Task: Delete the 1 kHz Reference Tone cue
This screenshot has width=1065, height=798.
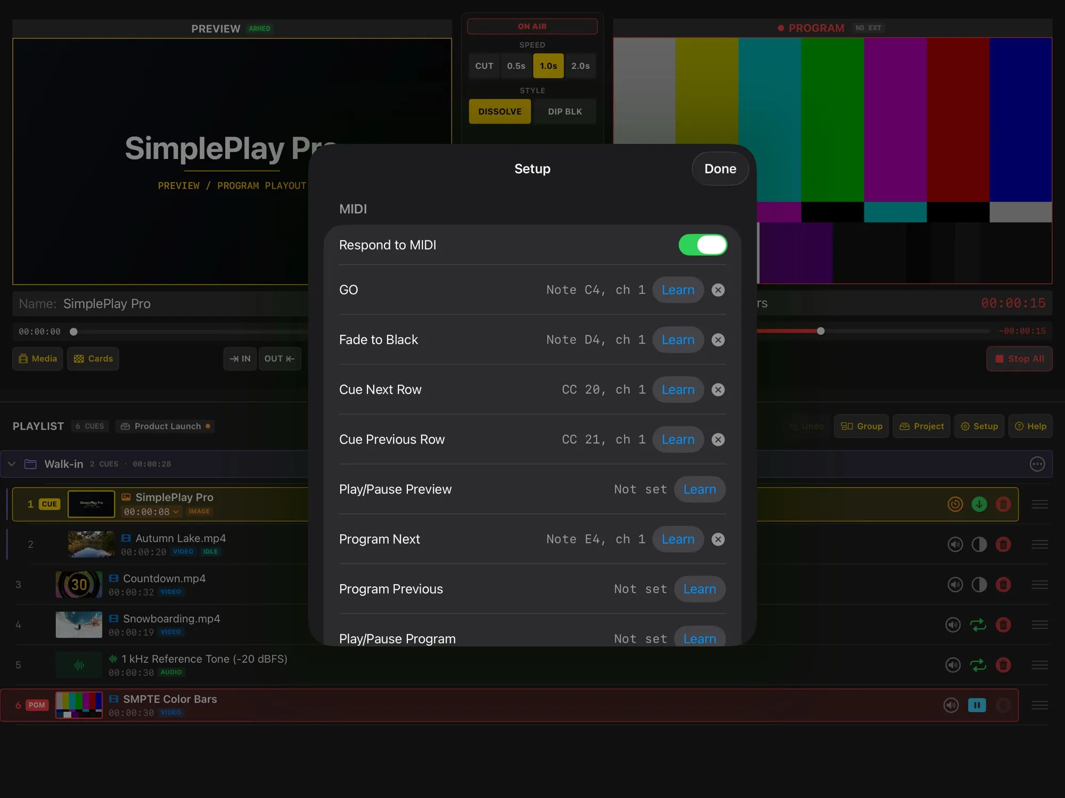Action: tap(1003, 665)
